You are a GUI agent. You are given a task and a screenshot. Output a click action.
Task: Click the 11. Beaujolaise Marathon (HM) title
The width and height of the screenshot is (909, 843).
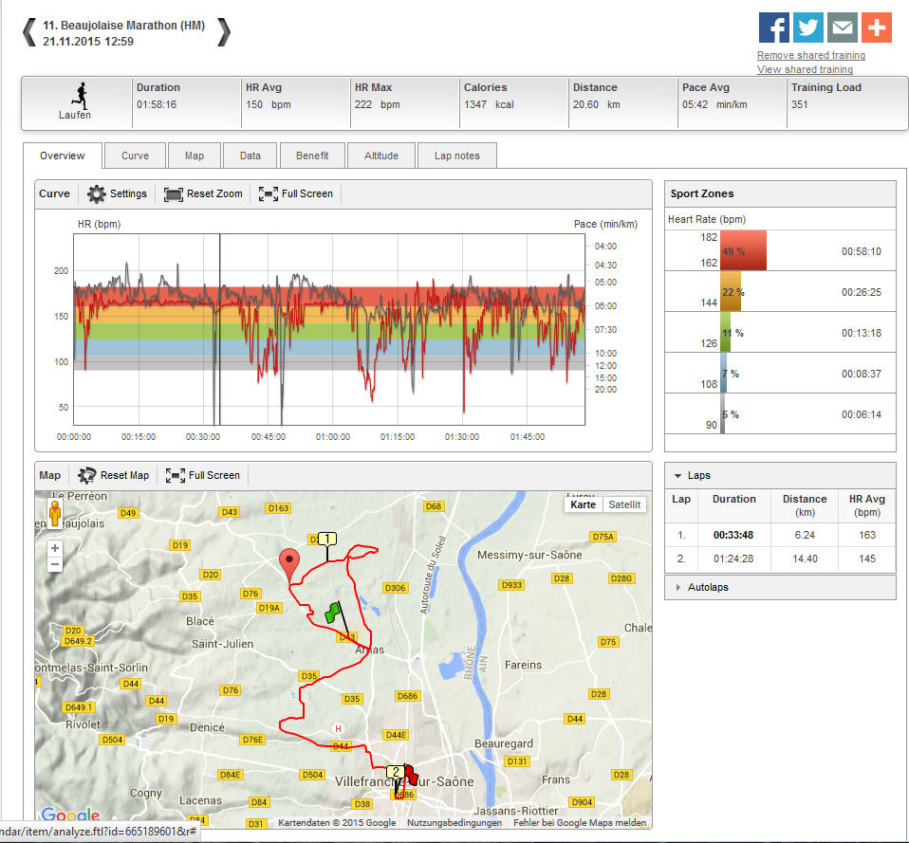(x=123, y=26)
